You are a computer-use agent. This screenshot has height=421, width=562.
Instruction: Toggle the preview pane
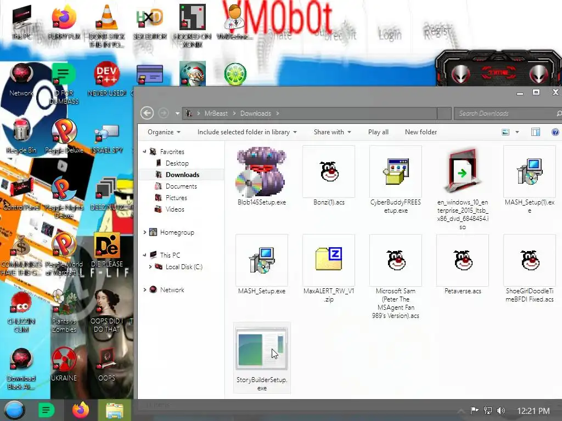pos(536,132)
